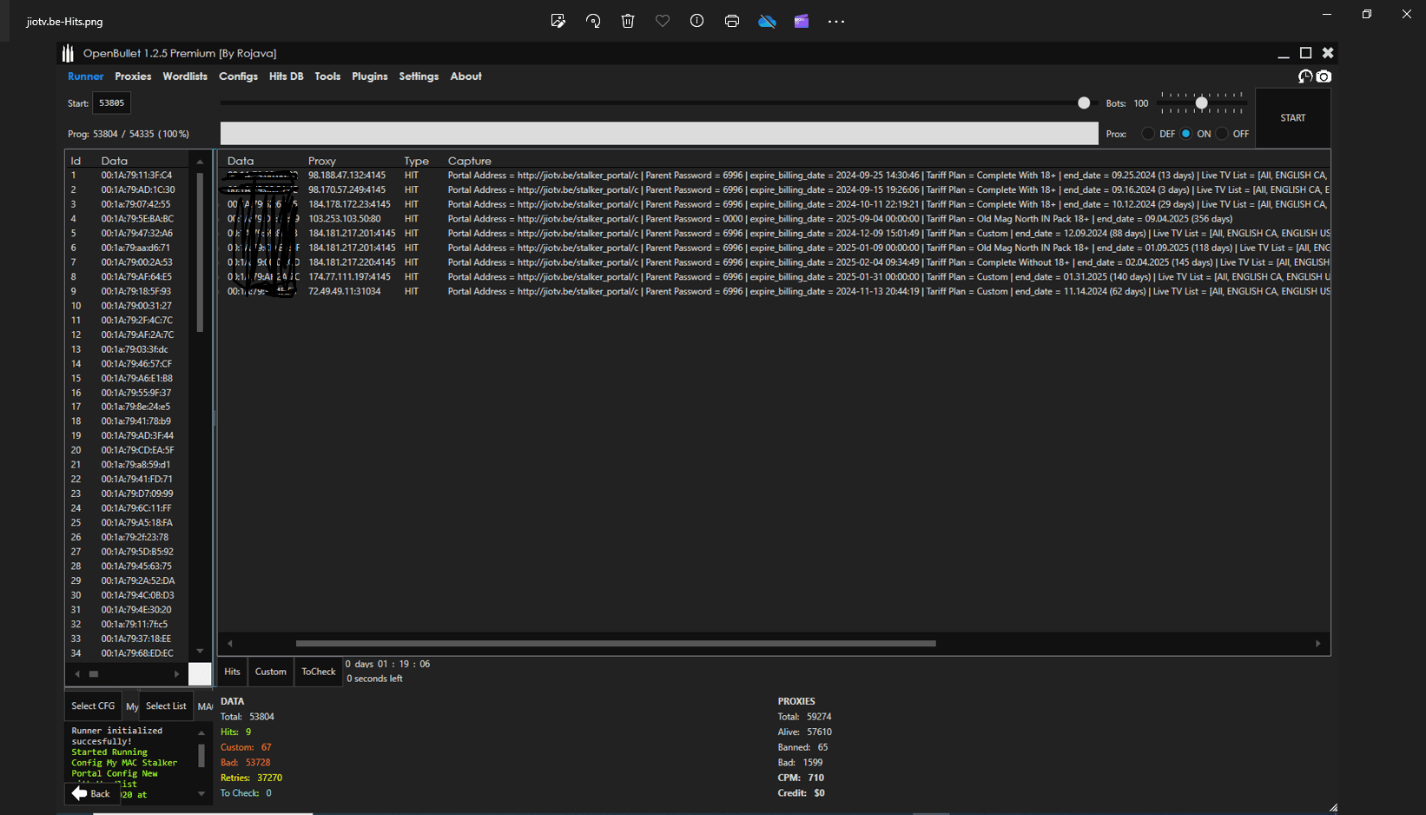Click the CPM value 710
This screenshot has width=1426, height=815.
click(x=815, y=778)
